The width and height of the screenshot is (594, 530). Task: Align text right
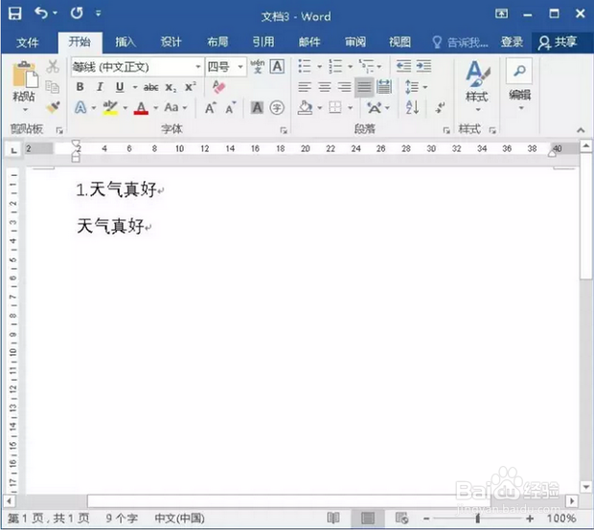344,87
